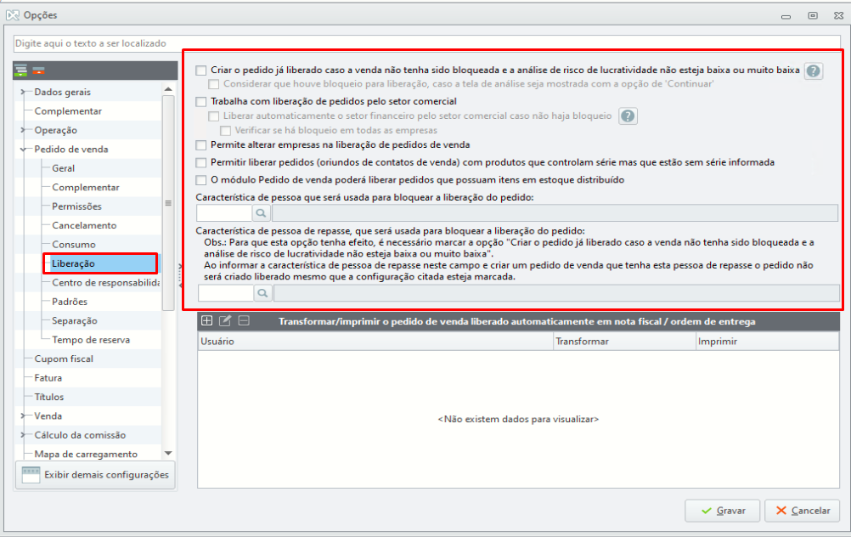Image resolution: width=851 pixels, height=537 pixels.
Task: Sort by the Usuário column header
Action: pos(375,341)
